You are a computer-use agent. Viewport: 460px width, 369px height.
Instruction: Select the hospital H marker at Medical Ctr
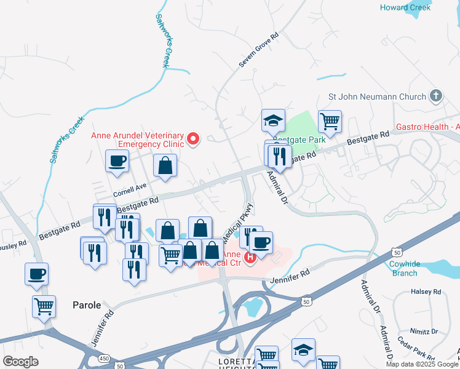click(x=250, y=258)
